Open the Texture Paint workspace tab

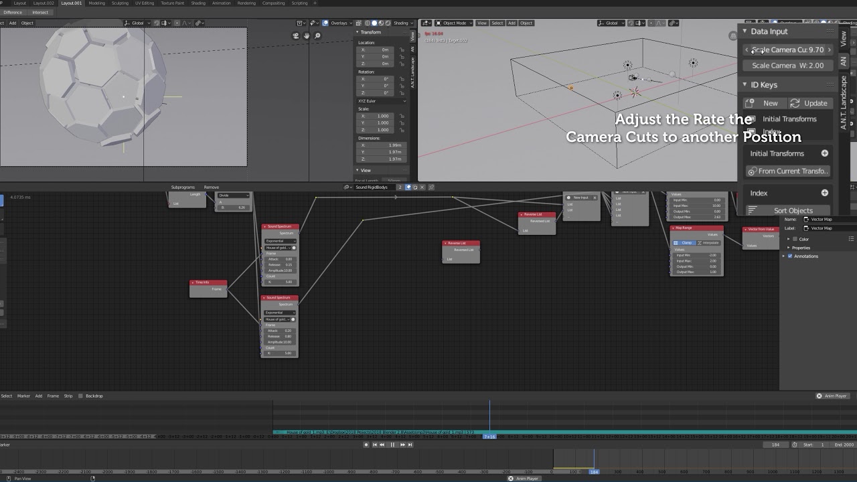172,3
